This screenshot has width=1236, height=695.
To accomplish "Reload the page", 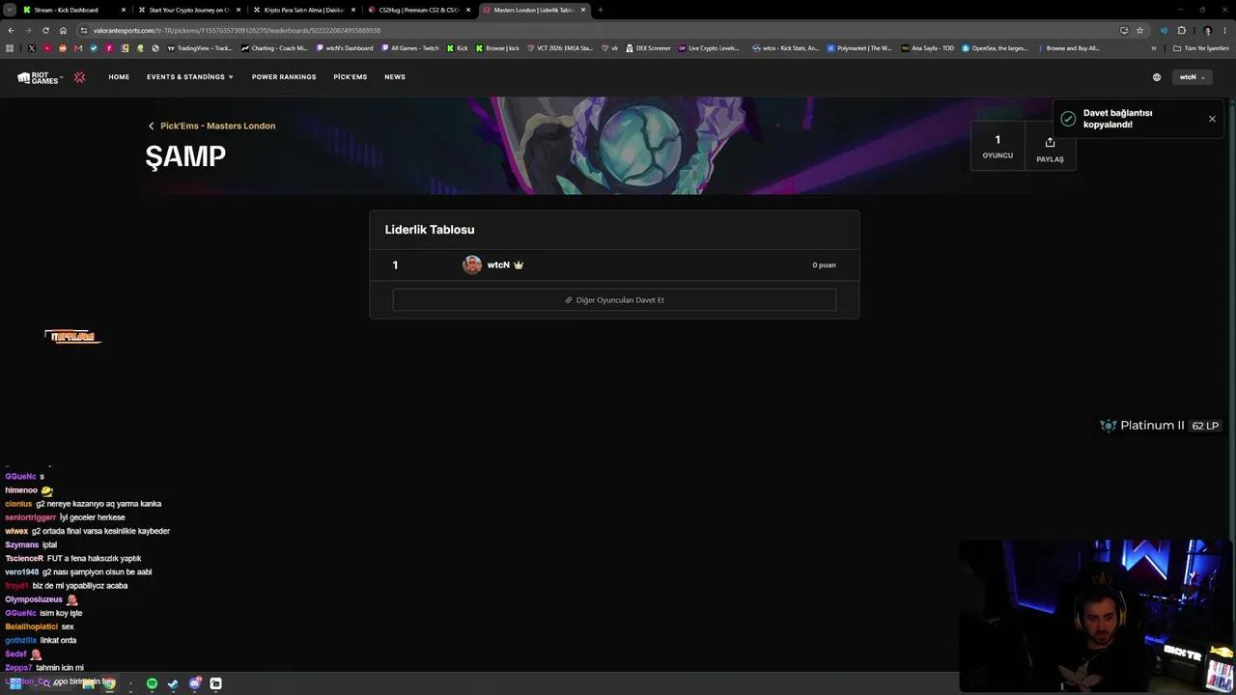I will coord(45,30).
